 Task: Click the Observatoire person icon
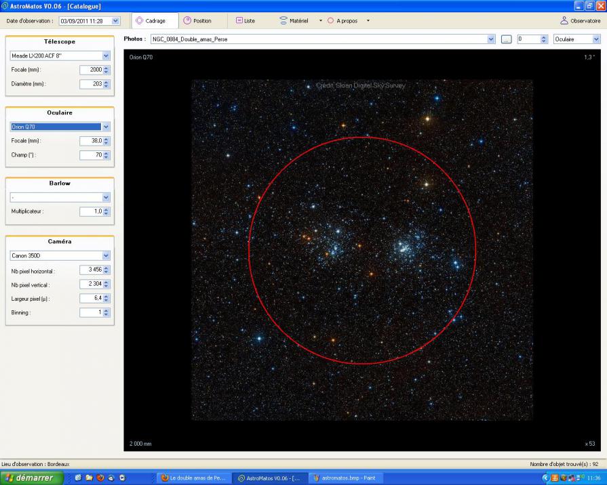click(564, 21)
